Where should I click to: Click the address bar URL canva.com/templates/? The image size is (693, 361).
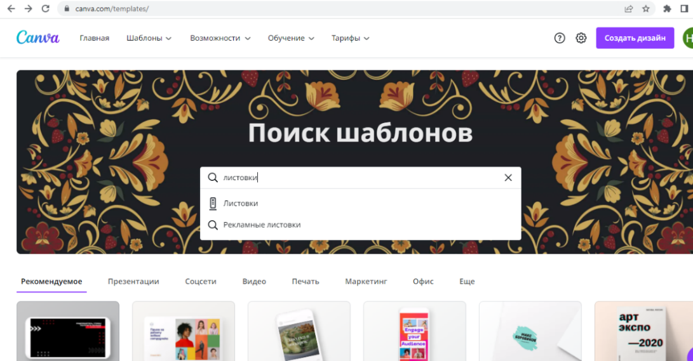pyautogui.click(x=112, y=9)
